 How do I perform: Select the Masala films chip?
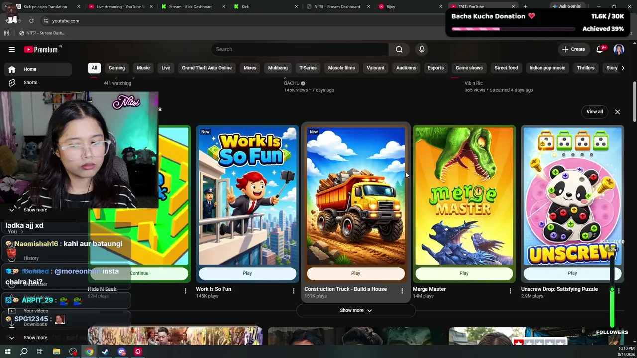coord(341,68)
